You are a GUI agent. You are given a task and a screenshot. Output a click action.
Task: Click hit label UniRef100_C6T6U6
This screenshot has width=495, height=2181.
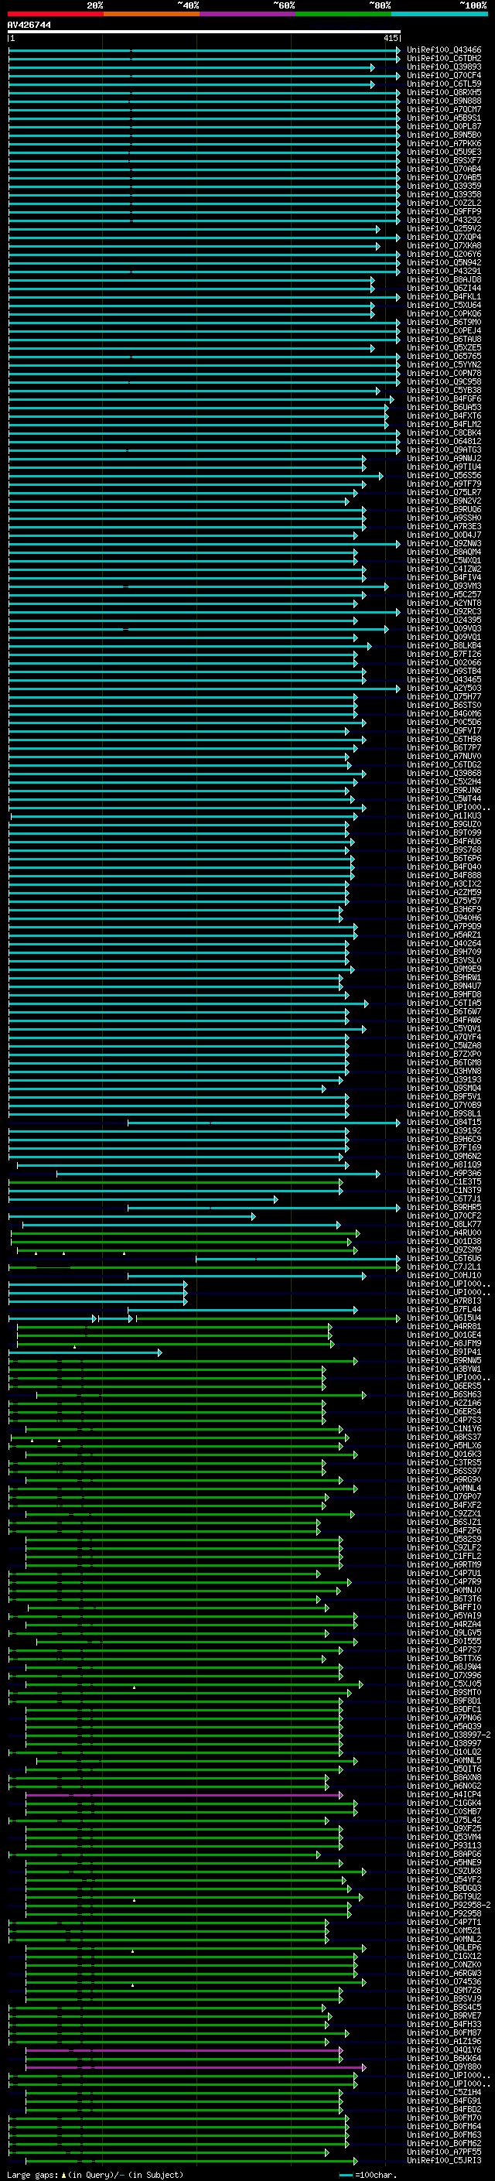pyautogui.click(x=444, y=1258)
